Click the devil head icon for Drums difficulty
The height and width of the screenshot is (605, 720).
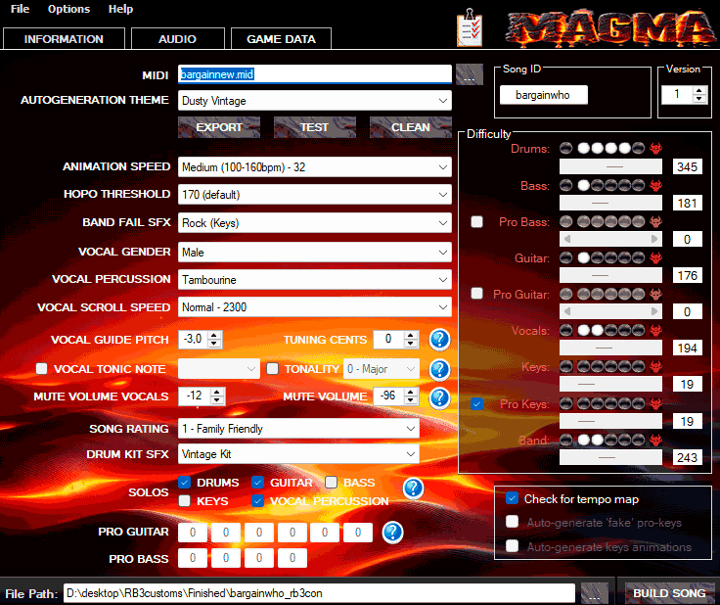(x=656, y=149)
